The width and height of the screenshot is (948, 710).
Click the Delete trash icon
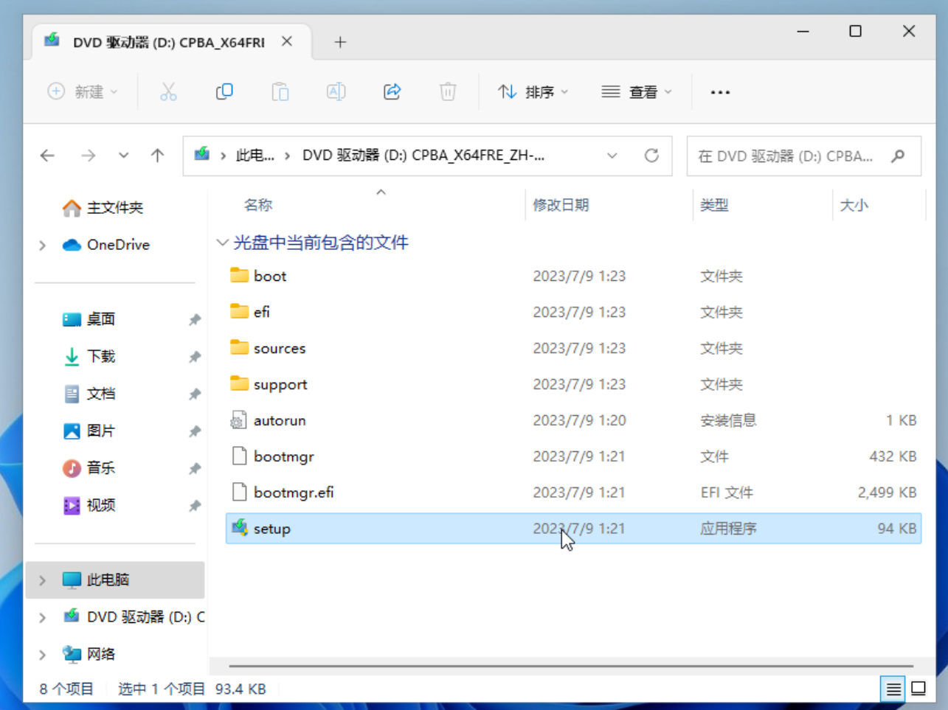(x=448, y=92)
